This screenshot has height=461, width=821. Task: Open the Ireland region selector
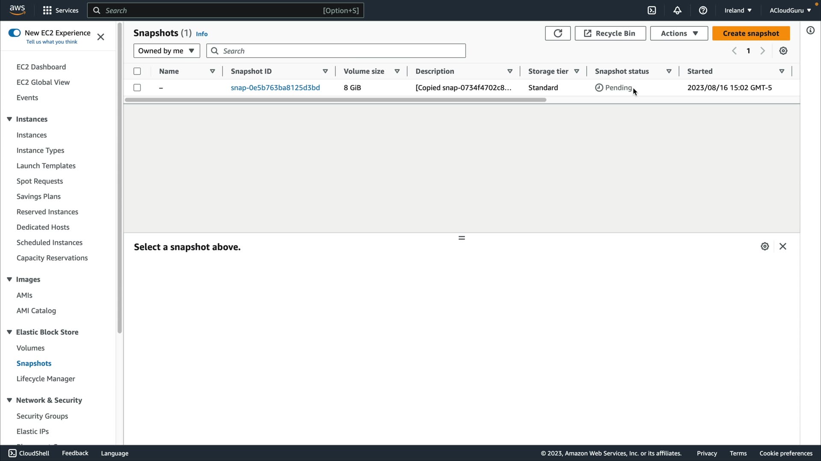pyautogui.click(x=738, y=11)
